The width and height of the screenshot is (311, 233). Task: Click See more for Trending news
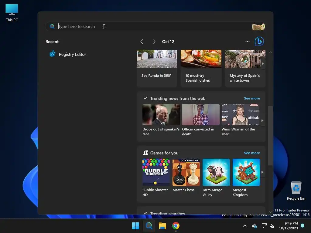pyautogui.click(x=252, y=98)
